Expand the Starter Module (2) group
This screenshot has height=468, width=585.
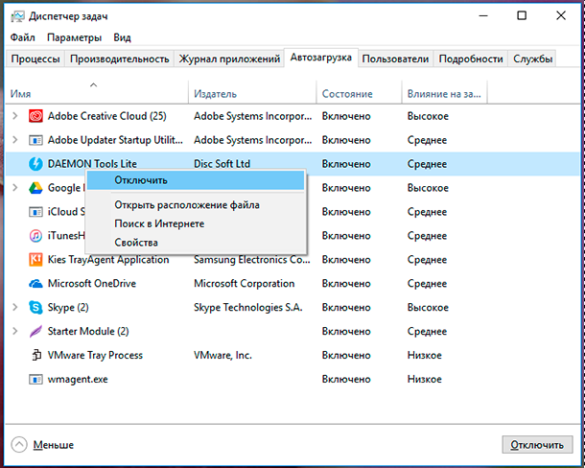pos(15,331)
